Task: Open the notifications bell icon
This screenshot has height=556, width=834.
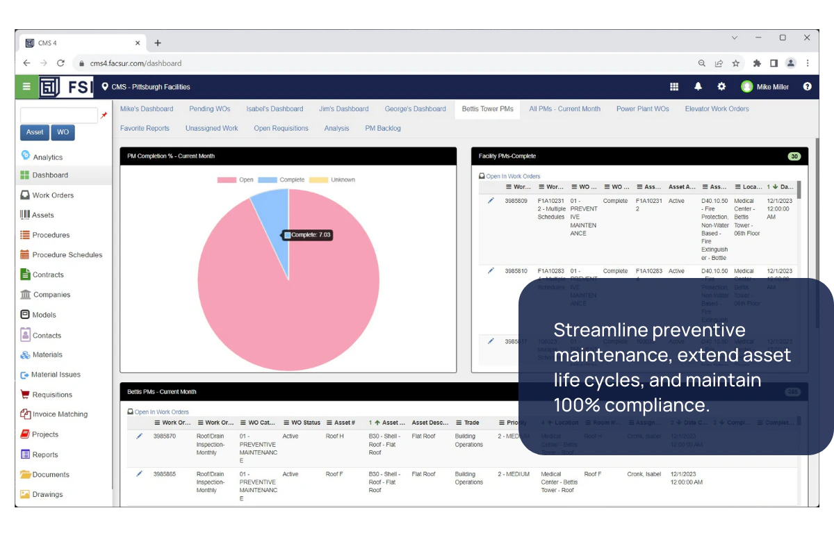Action: [698, 86]
